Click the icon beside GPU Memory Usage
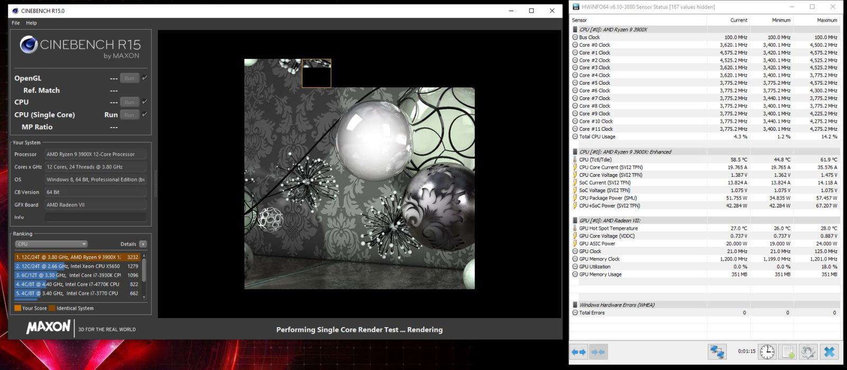The height and width of the screenshot is (370, 847). [575, 274]
